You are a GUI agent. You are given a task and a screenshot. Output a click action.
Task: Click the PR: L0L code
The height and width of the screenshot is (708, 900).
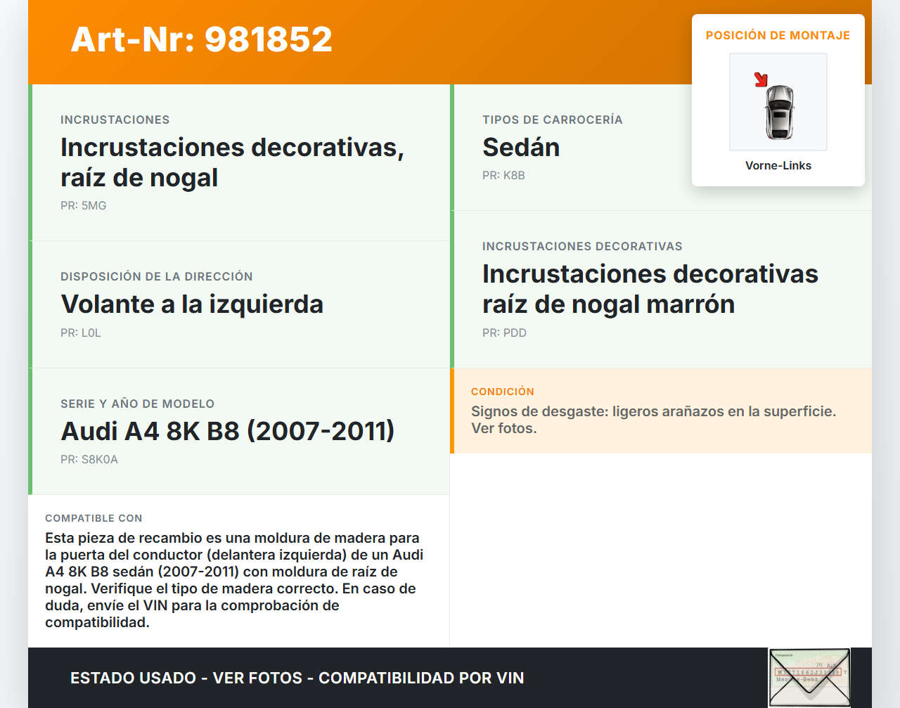click(81, 333)
